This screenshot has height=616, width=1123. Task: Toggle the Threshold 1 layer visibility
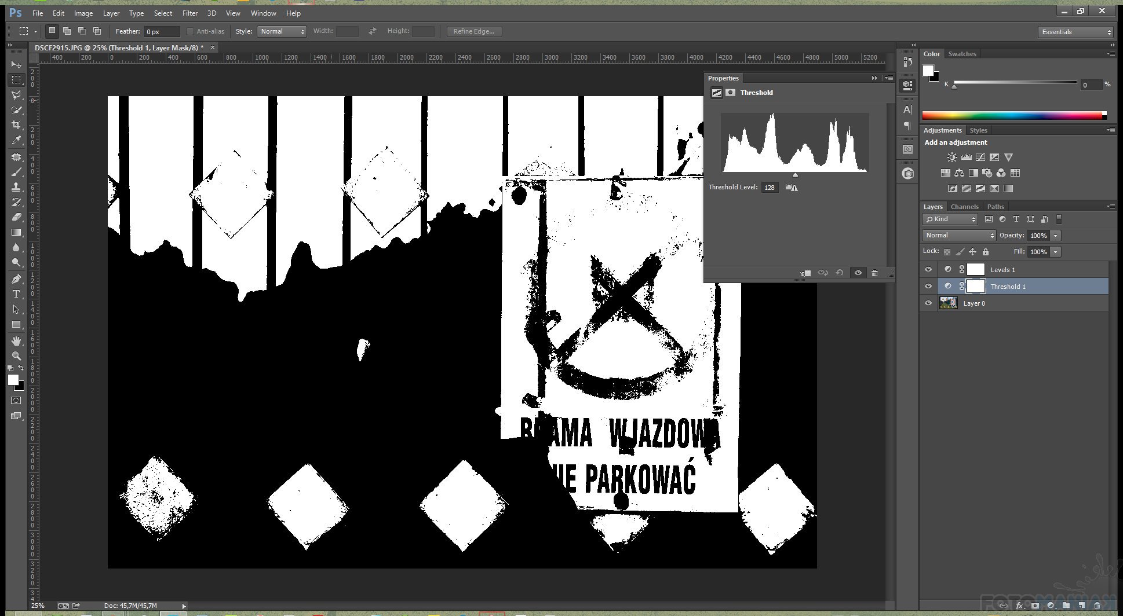(x=928, y=287)
